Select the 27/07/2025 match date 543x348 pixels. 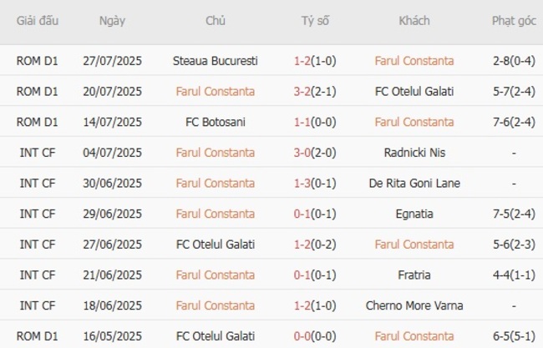coord(112,61)
